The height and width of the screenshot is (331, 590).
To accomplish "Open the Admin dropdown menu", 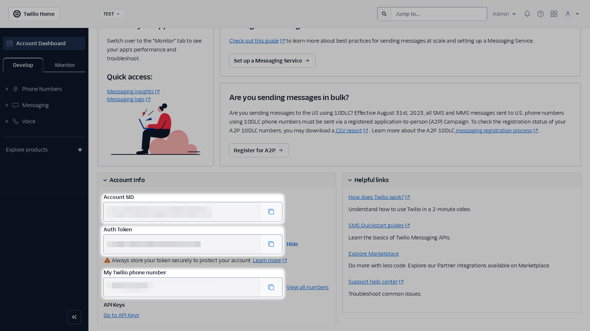I will pos(504,14).
